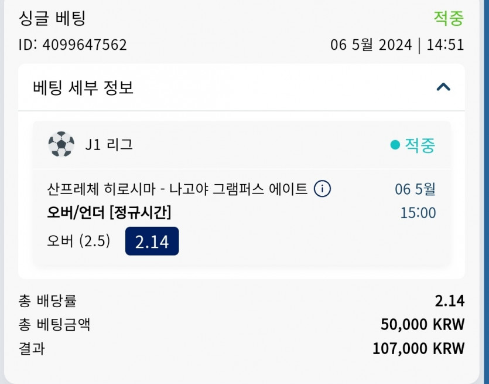The width and height of the screenshot is (489, 384).
Task: Click the 베팅 세부 정보 header
Action: (83, 87)
